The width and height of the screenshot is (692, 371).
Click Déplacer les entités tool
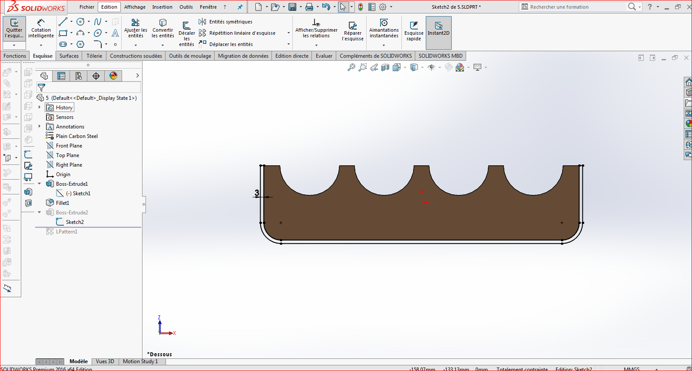point(226,44)
